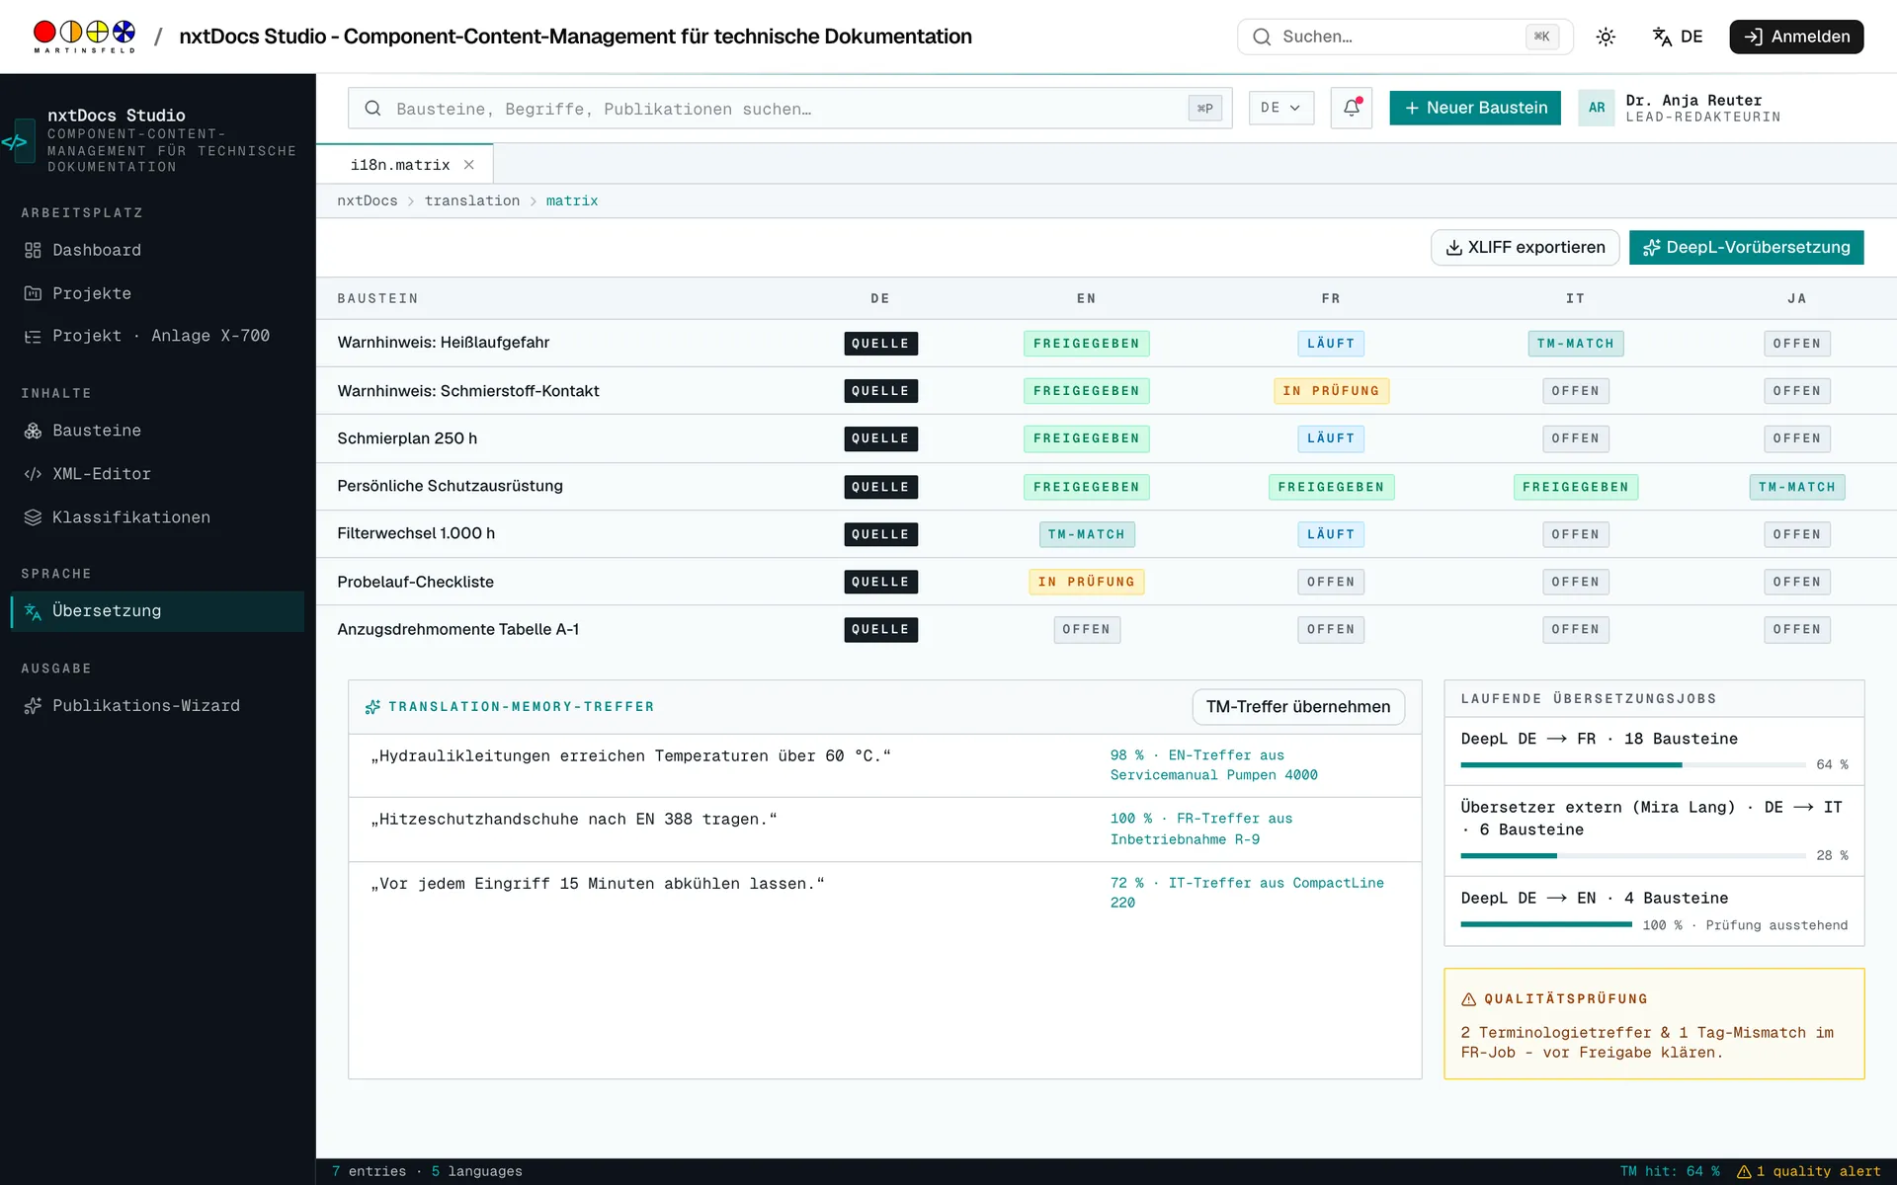Click 72 % IT-Treffer aus CompactLine 220
This screenshot has height=1185, width=1897.
[1247, 893]
